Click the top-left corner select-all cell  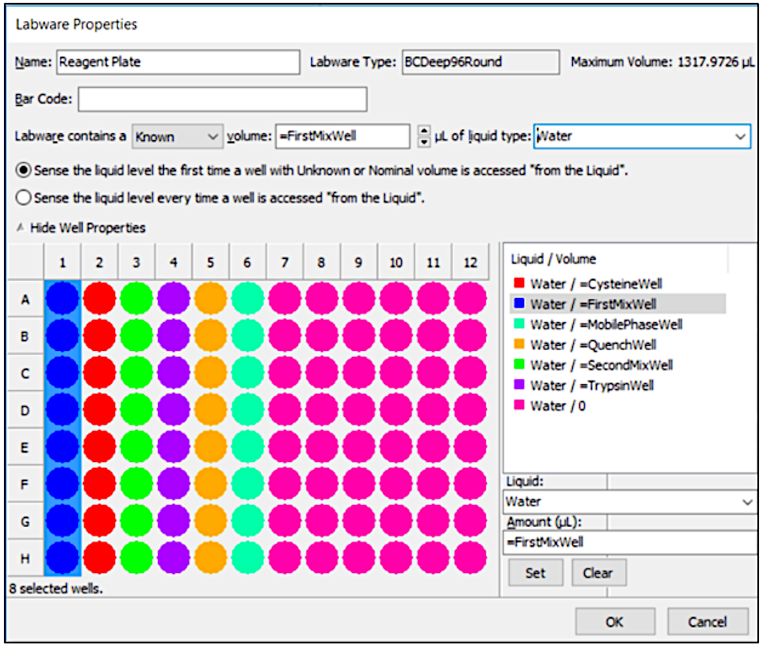coord(25,262)
